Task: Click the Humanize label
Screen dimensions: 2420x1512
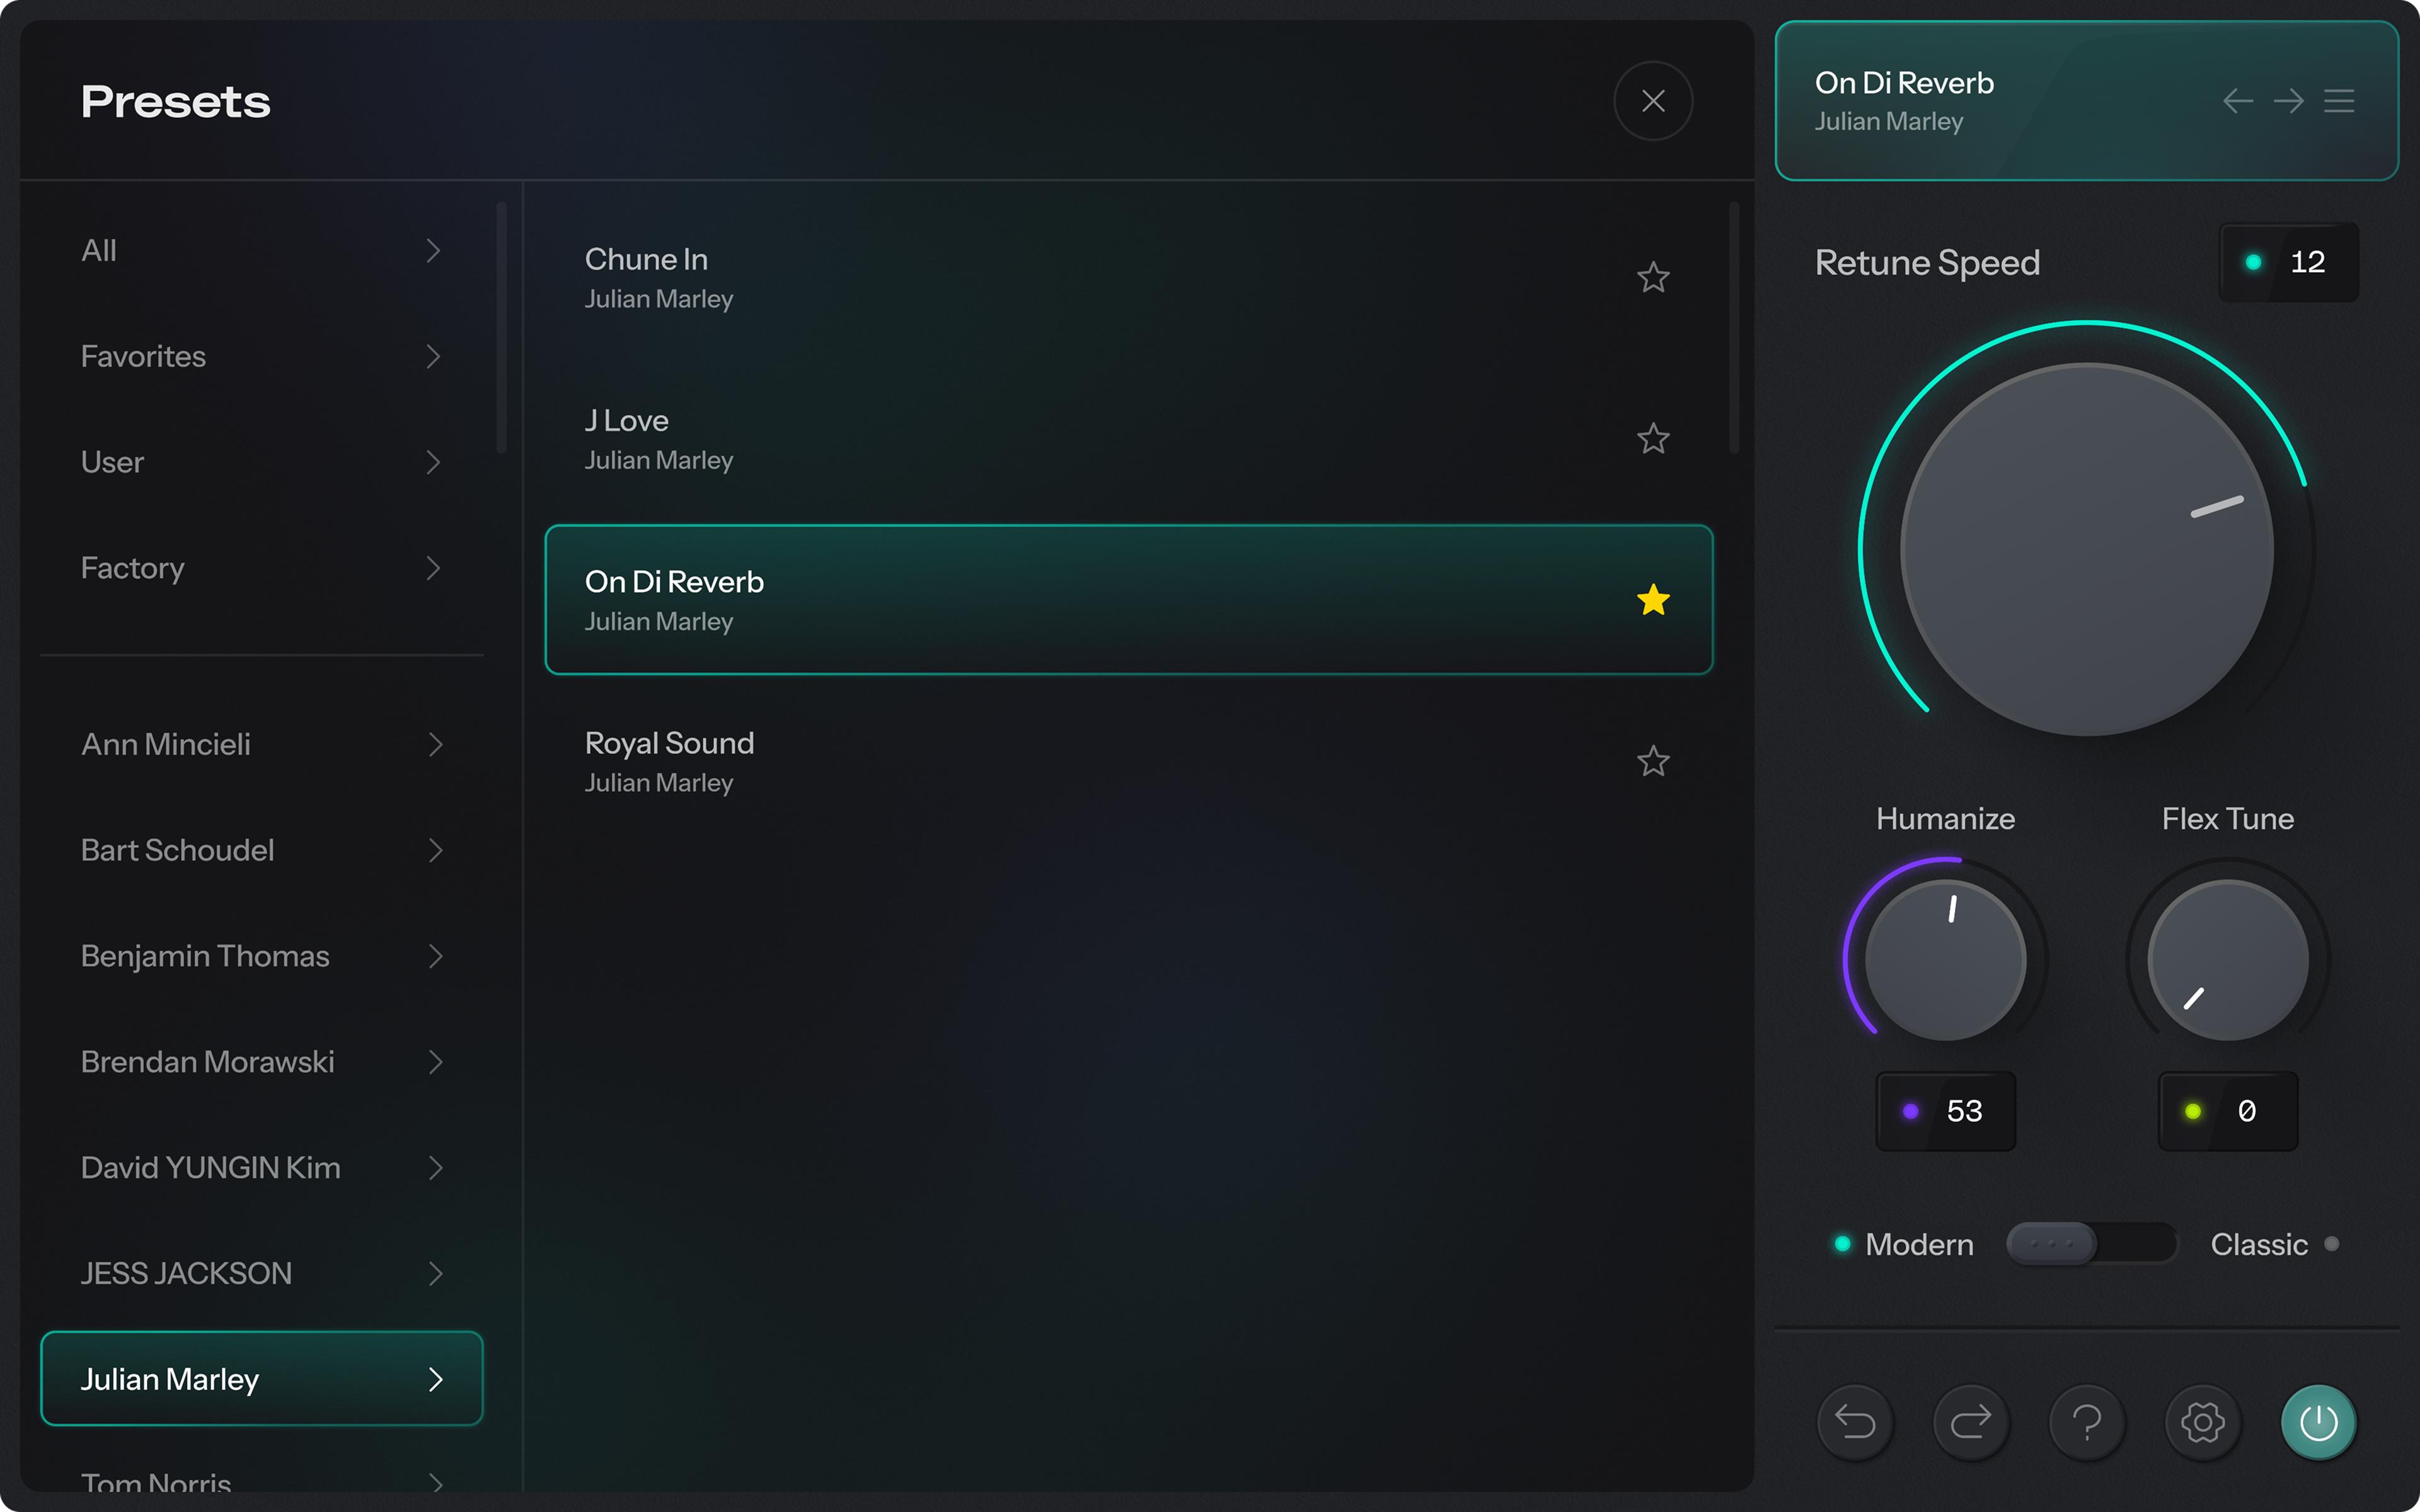Action: pos(1945,819)
